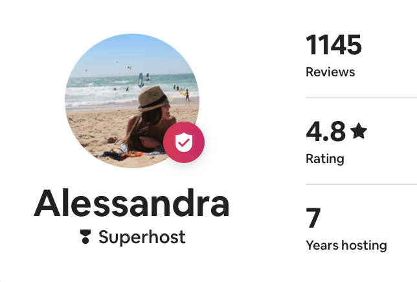417x282 pixels.
Task: Click the divider line below Reviews
Action: tap(361, 98)
